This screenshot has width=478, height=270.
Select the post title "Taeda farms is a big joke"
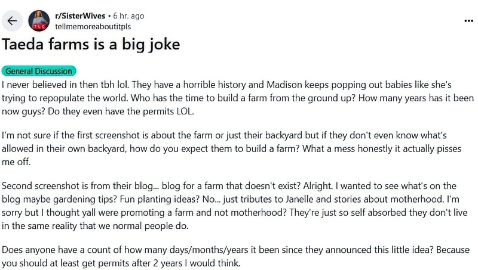pos(91,45)
